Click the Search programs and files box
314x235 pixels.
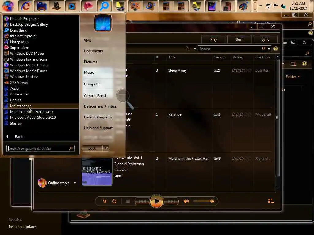pos(40,148)
